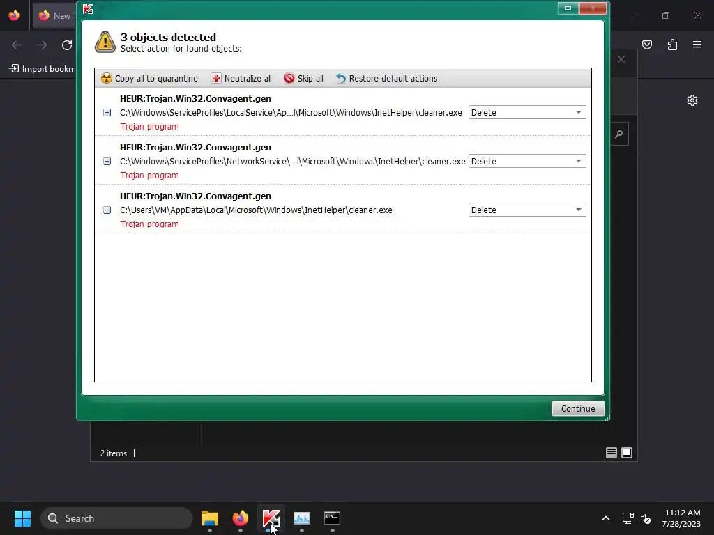714x535 pixels.
Task: Minimize the Firefox window
Action: pyautogui.click(x=633, y=15)
